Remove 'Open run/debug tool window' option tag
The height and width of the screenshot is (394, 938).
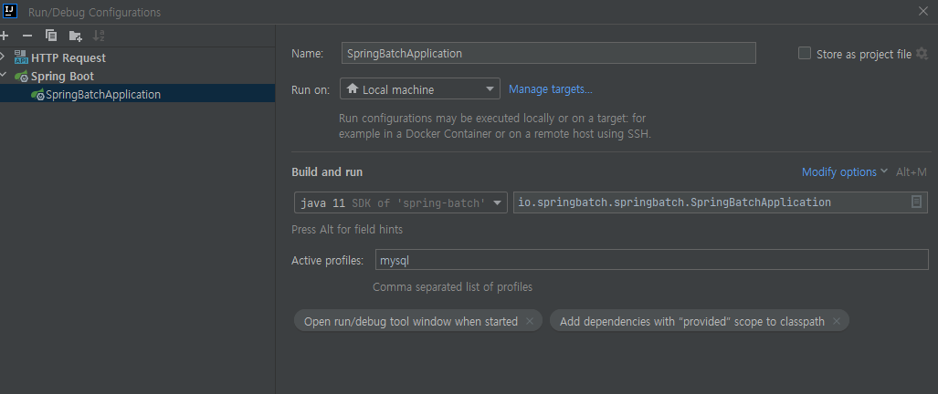pyautogui.click(x=530, y=321)
